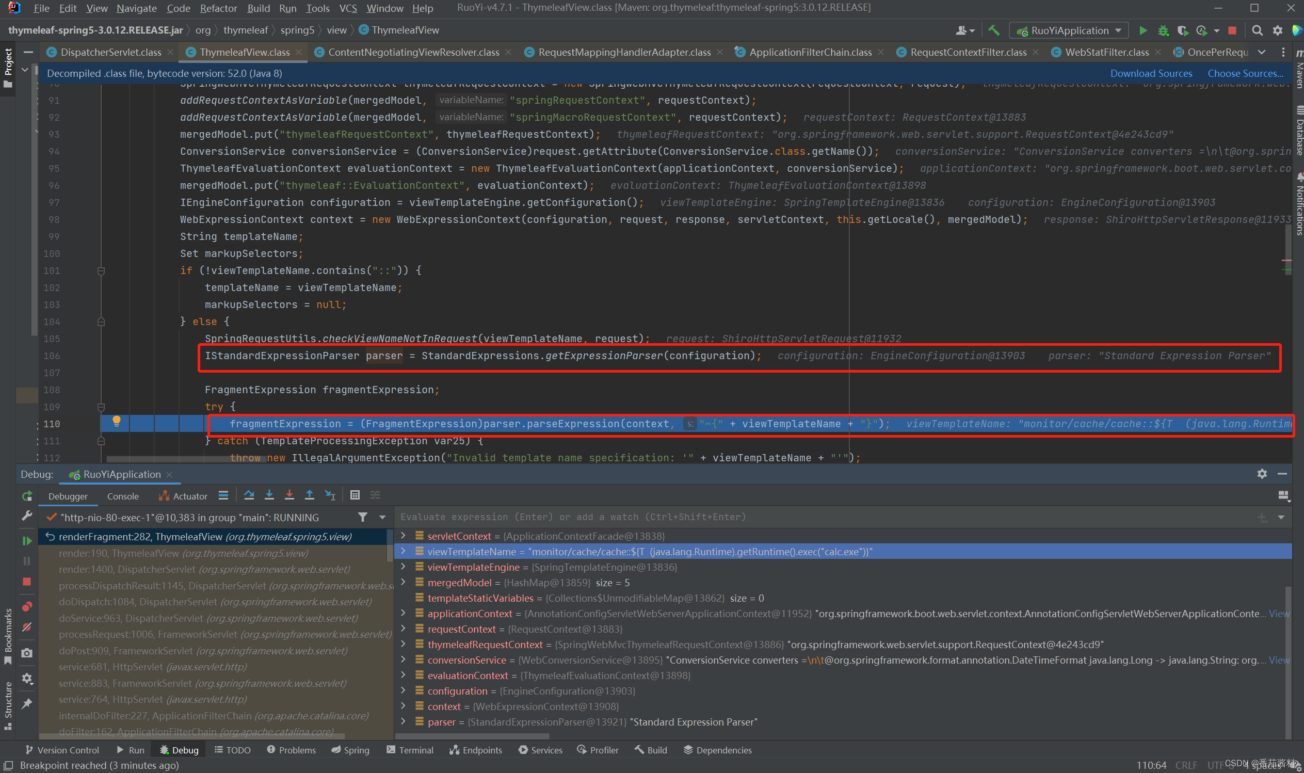Open Debug tool window settings gear
1304x773 pixels.
pyautogui.click(x=1262, y=474)
